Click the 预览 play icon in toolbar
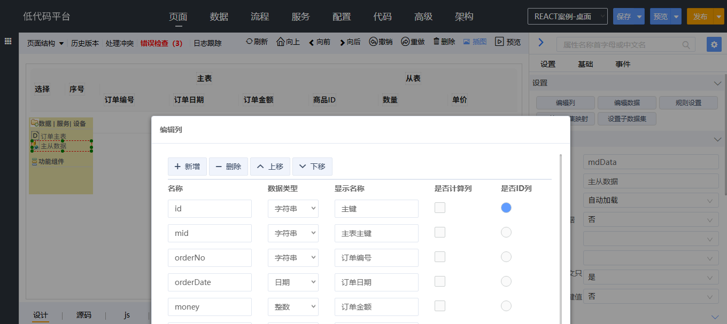 [499, 42]
